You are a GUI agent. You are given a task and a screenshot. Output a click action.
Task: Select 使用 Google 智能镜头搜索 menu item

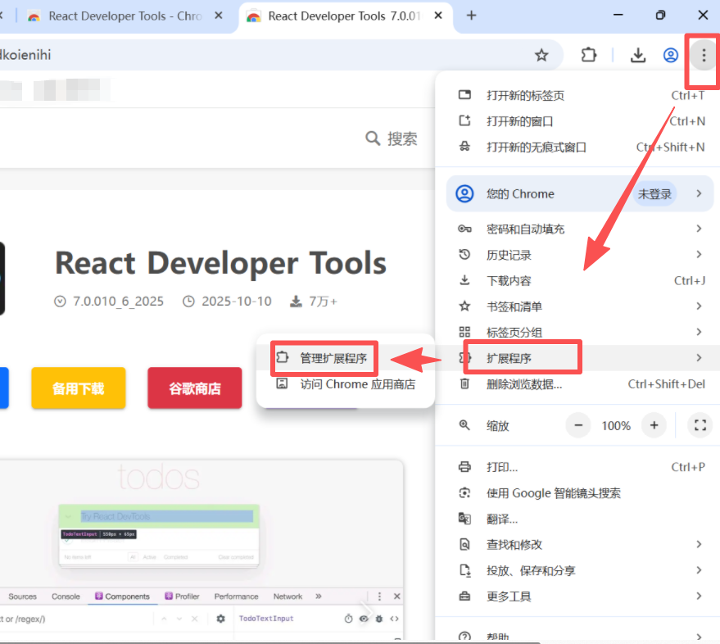pos(578,493)
